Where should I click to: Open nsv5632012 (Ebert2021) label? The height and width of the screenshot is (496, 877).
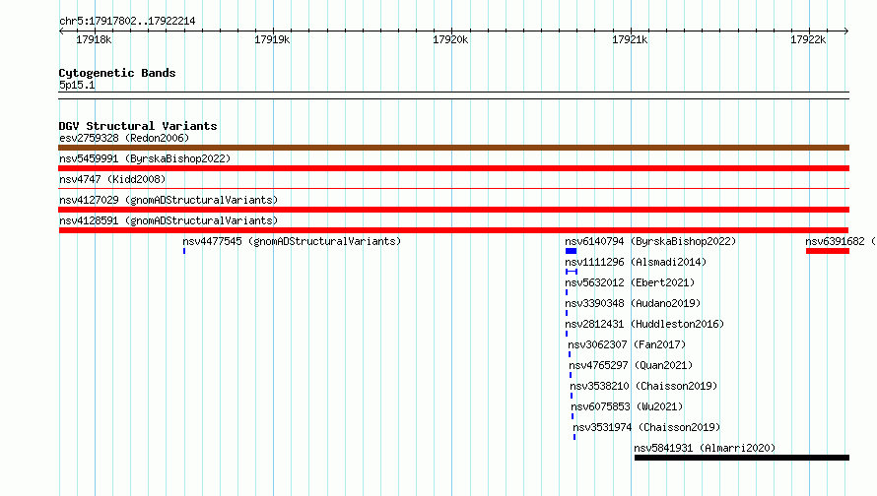pyautogui.click(x=630, y=282)
